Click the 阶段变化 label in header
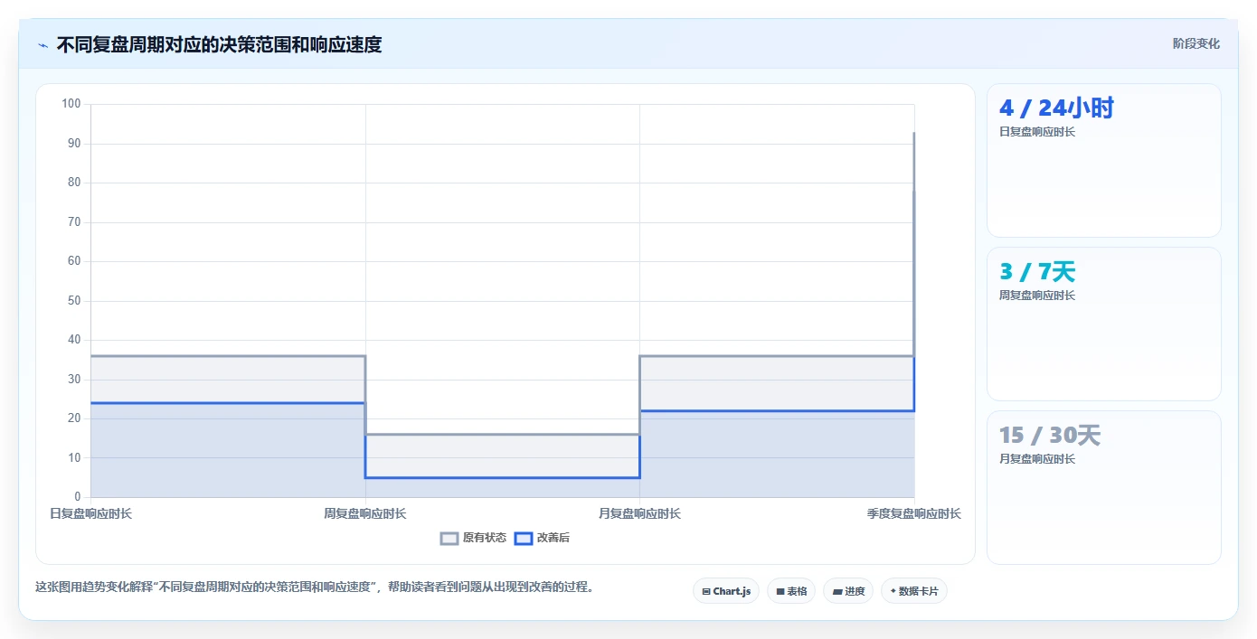 1196,43
